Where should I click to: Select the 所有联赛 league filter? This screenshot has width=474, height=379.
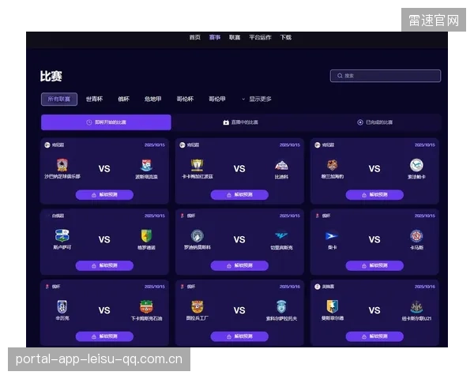[59, 99]
